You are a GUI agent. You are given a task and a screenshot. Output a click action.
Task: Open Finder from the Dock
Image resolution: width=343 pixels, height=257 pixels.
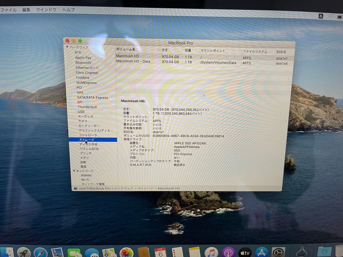pos(7,252)
